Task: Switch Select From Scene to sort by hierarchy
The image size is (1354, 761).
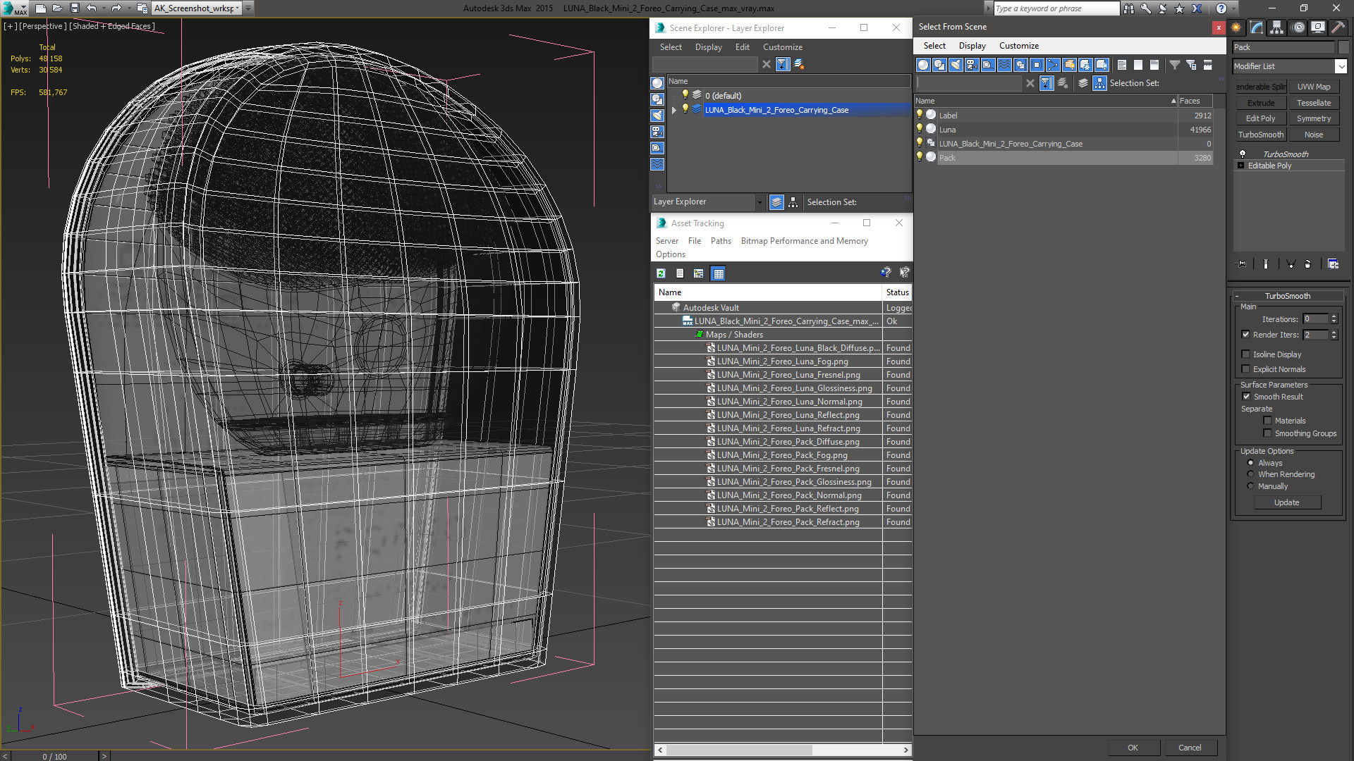Action: tap(1100, 83)
